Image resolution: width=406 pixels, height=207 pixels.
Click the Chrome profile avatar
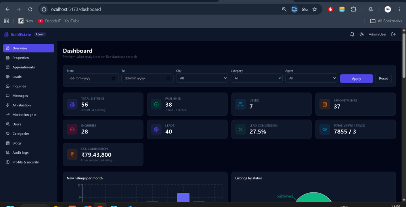pos(388,9)
